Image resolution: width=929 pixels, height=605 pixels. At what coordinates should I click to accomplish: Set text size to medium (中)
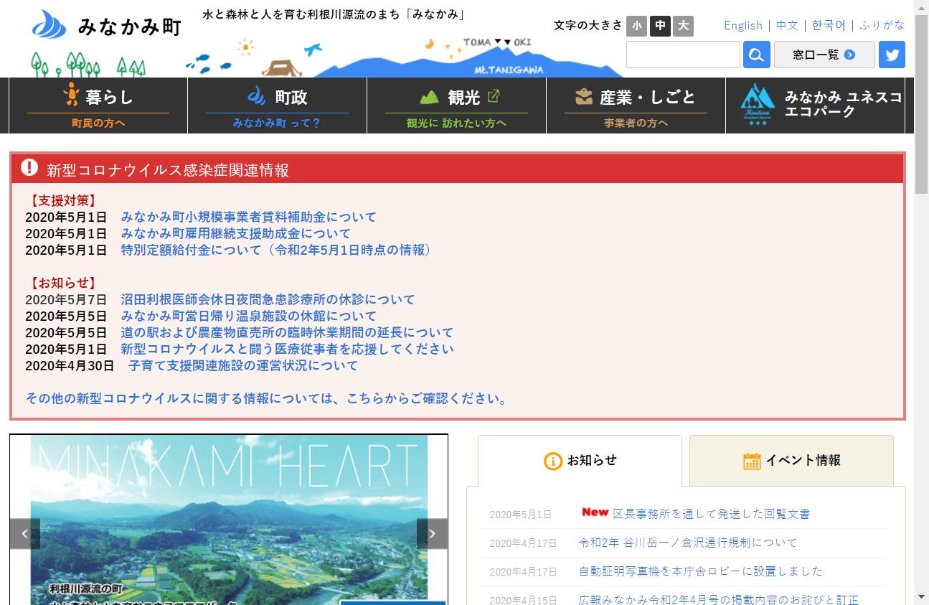pyautogui.click(x=660, y=27)
